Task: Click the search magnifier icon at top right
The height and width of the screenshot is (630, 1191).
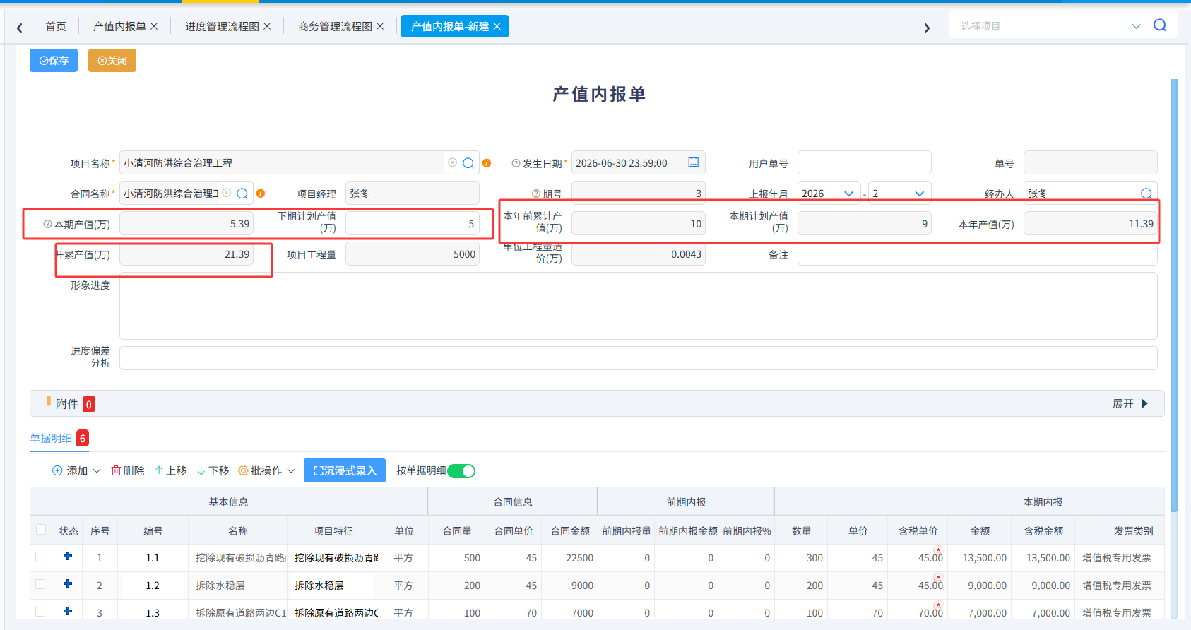Action: [1159, 25]
